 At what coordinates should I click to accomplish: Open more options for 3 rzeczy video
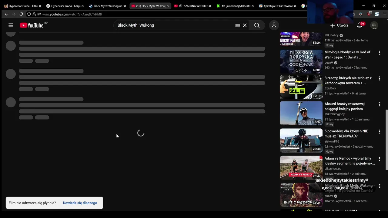point(380,79)
